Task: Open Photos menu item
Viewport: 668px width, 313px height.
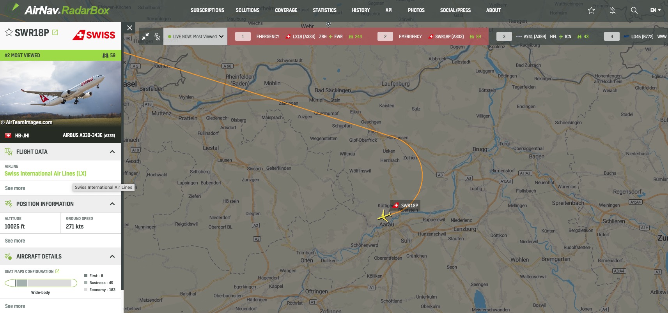Action: pyautogui.click(x=416, y=10)
